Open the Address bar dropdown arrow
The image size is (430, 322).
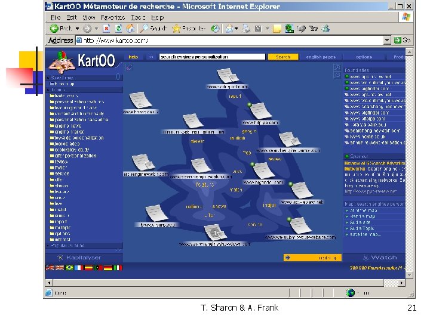pyautogui.click(x=386, y=41)
